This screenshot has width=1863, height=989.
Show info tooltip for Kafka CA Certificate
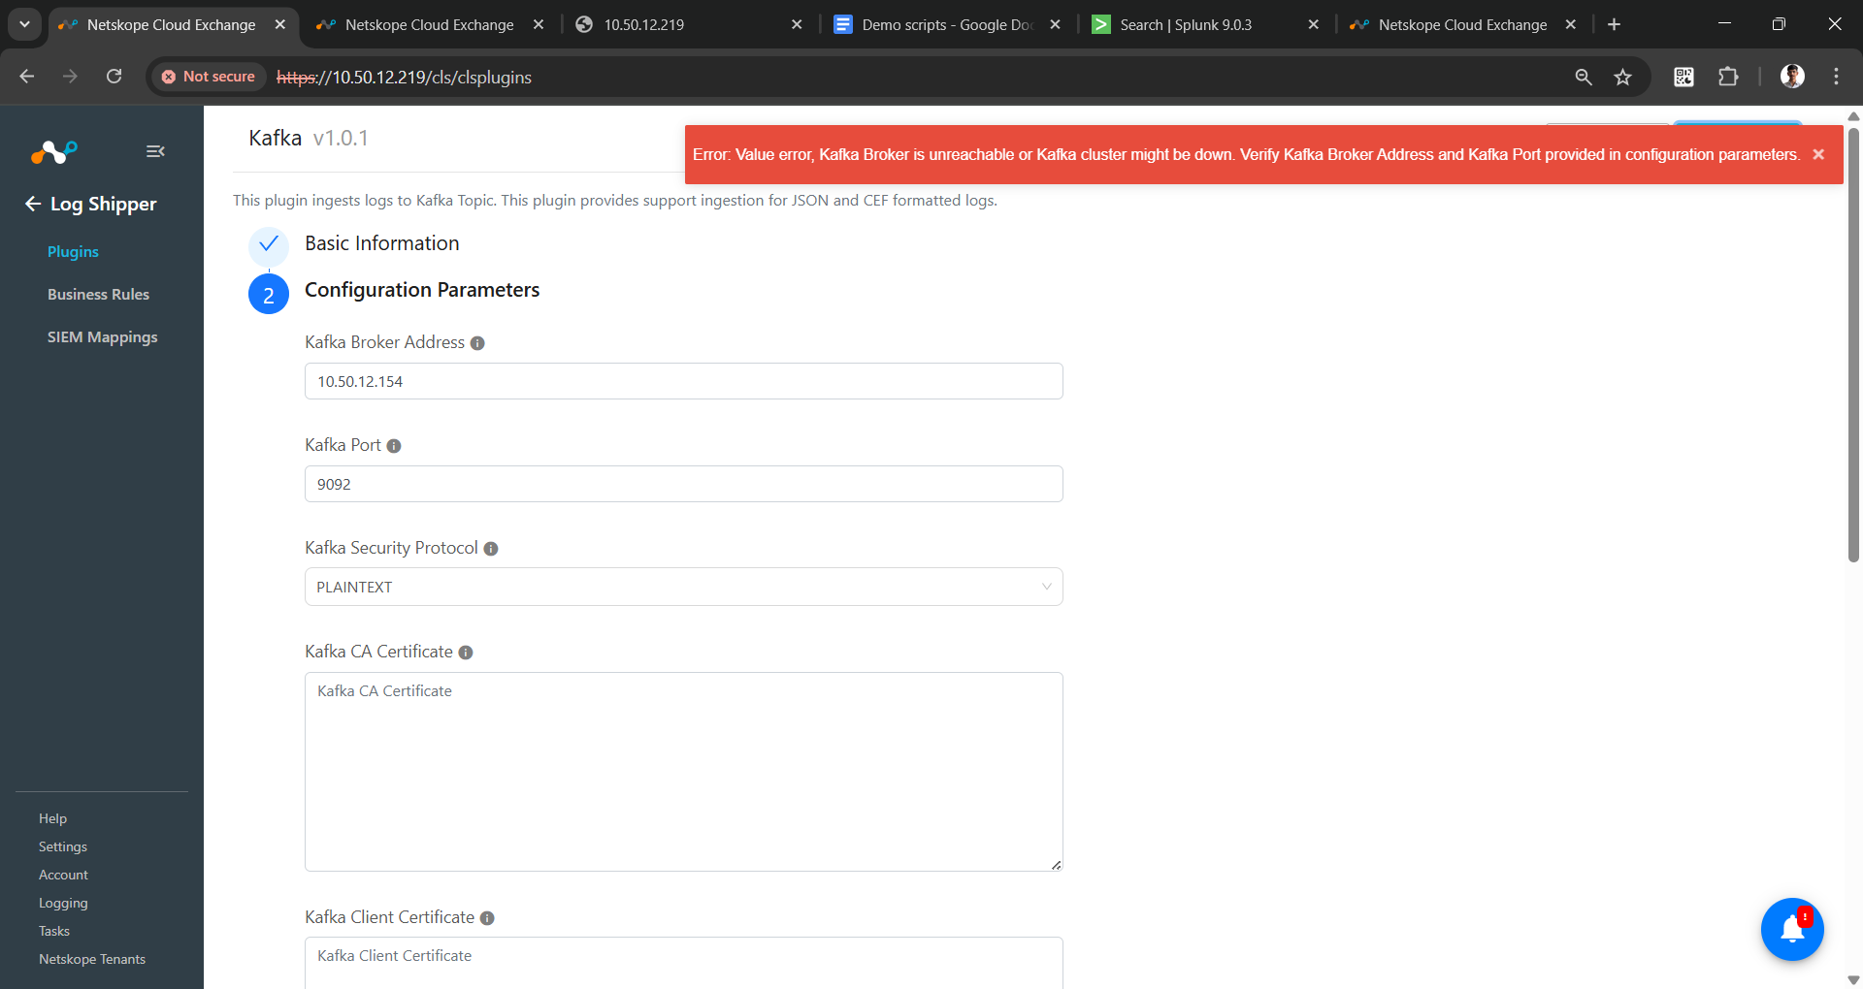pos(466,653)
